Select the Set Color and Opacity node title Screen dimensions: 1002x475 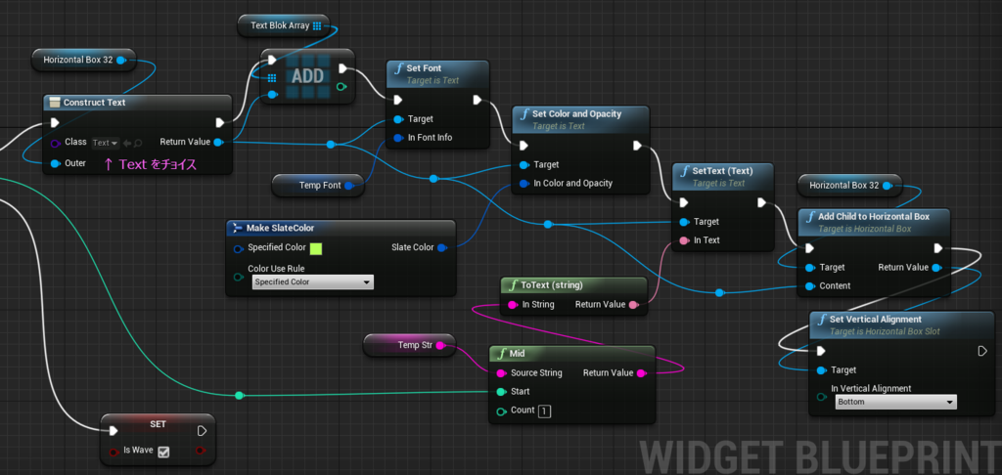(x=576, y=113)
